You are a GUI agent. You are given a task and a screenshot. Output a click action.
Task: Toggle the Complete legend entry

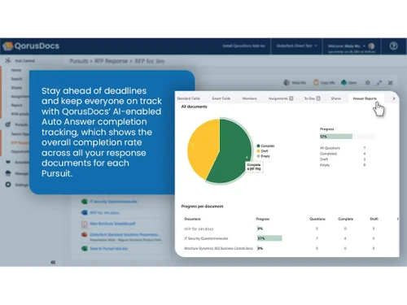point(265,146)
